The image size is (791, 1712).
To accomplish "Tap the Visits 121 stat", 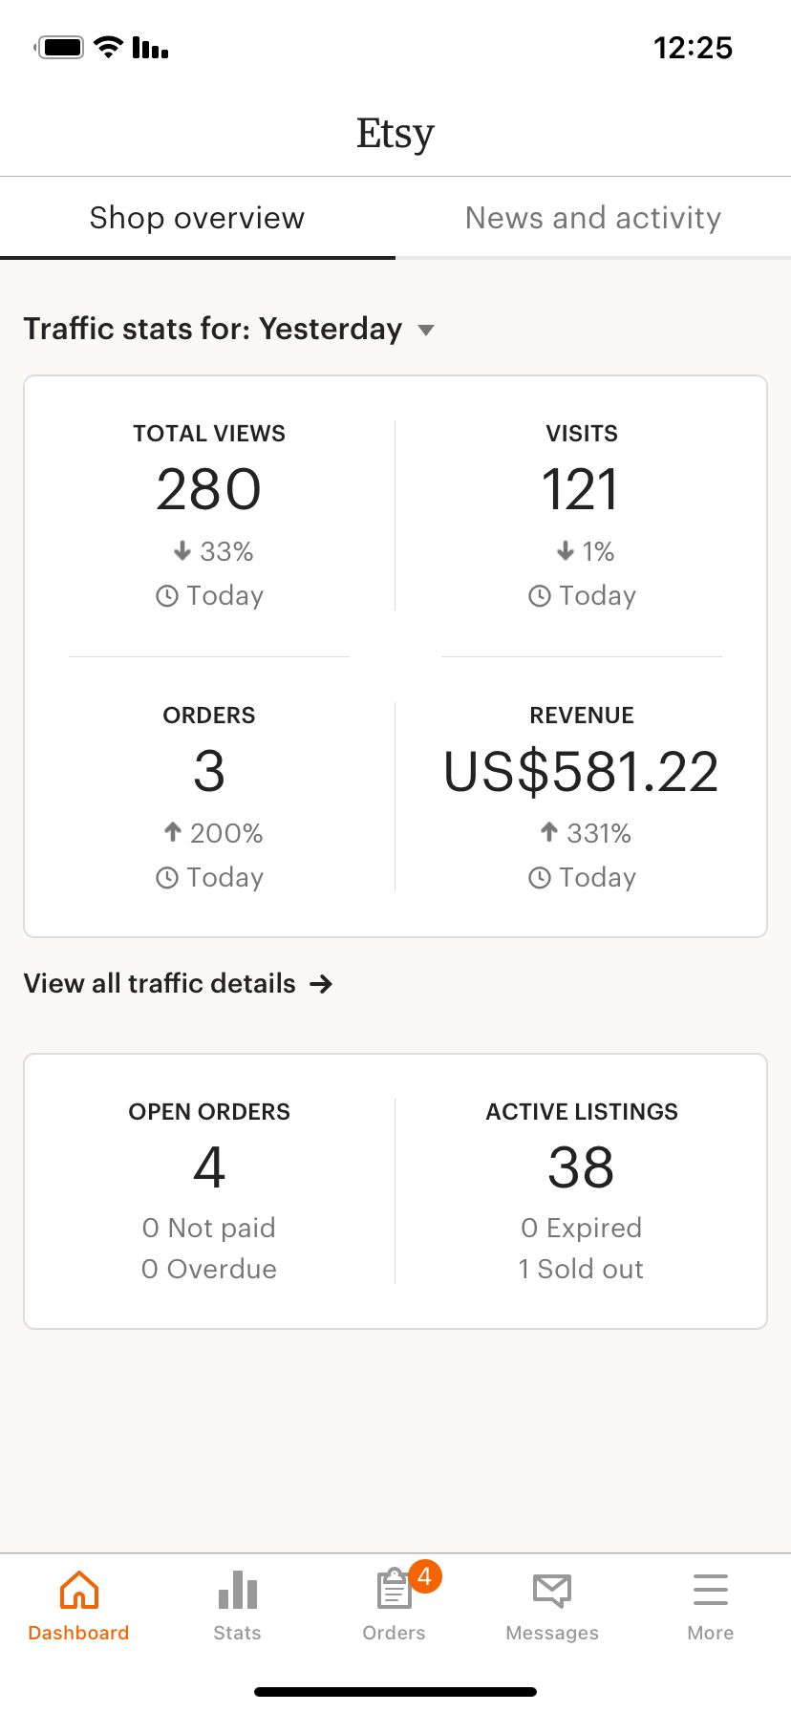I will (581, 489).
